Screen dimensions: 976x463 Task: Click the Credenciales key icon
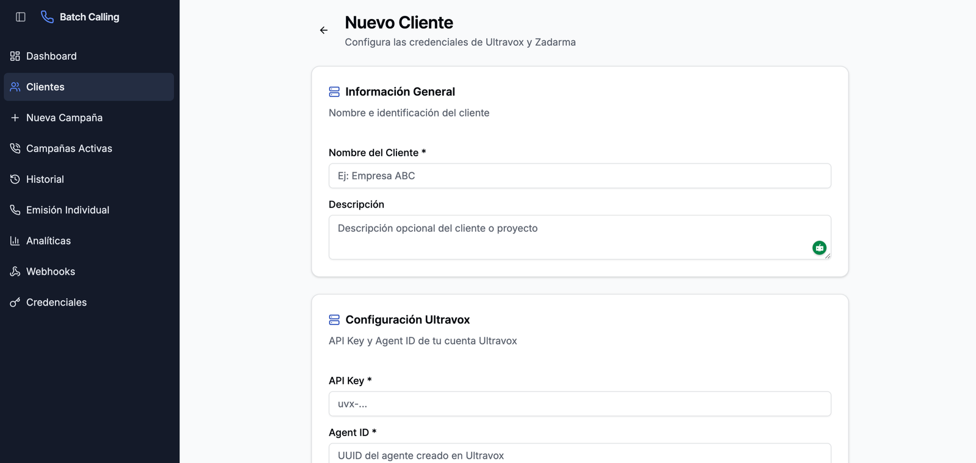tap(15, 303)
